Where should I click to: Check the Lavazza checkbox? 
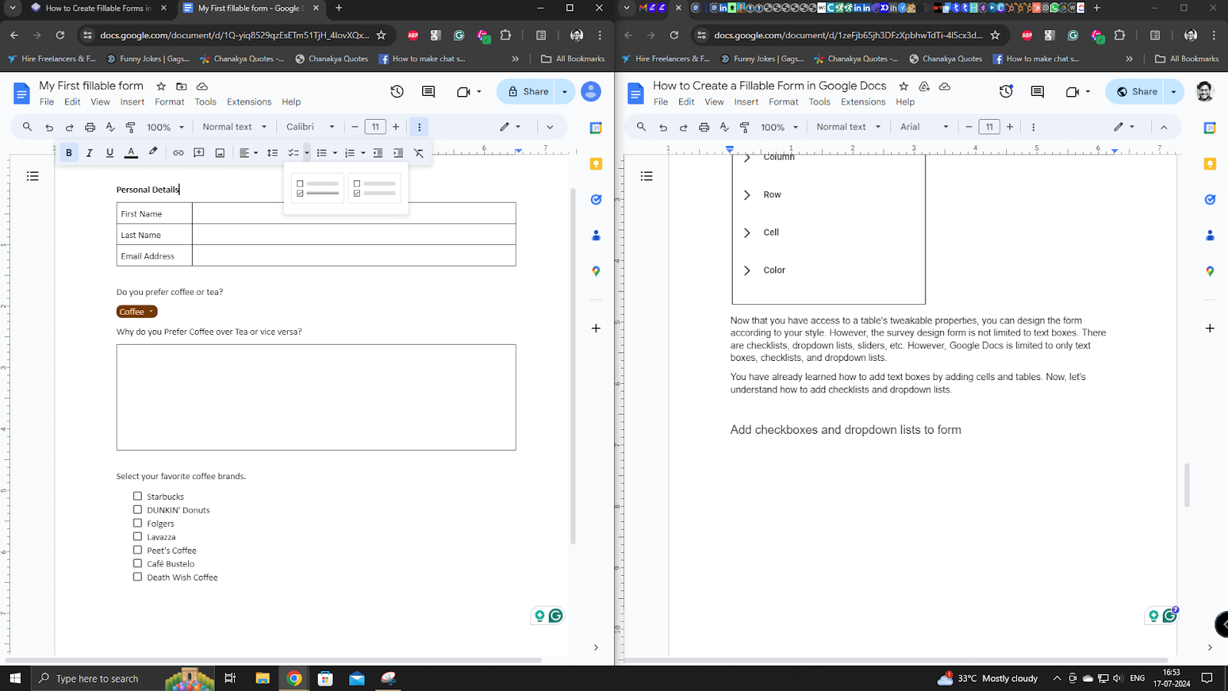[137, 536]
